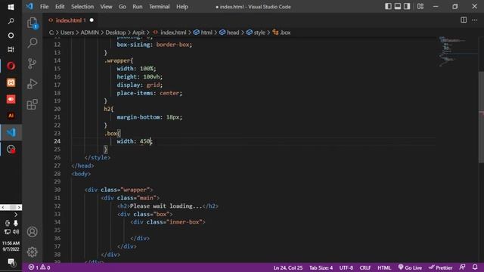Open the Task View taskbar icon
Screen dimensions: 484x272
(11, 49)
